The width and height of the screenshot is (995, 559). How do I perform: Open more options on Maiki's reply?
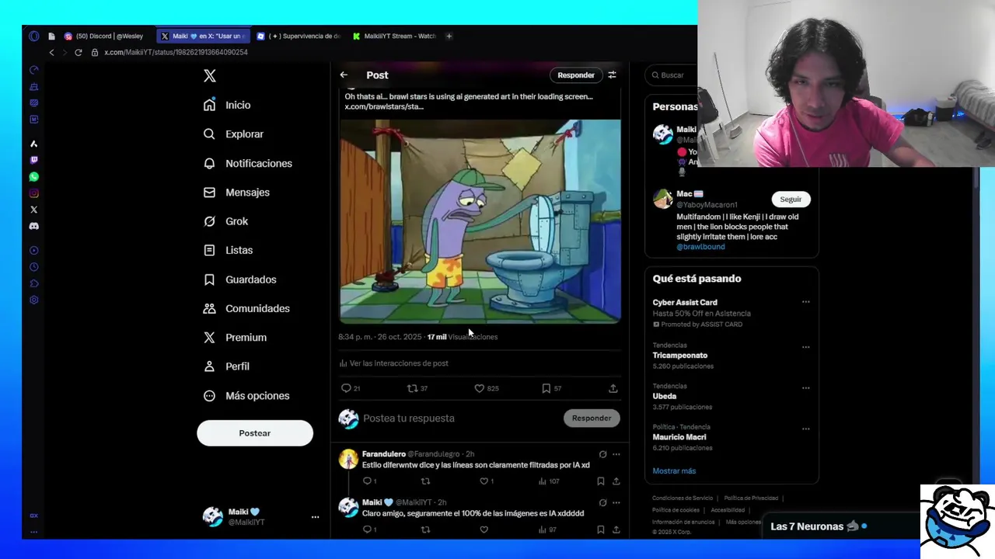click(x=616, y=502)
